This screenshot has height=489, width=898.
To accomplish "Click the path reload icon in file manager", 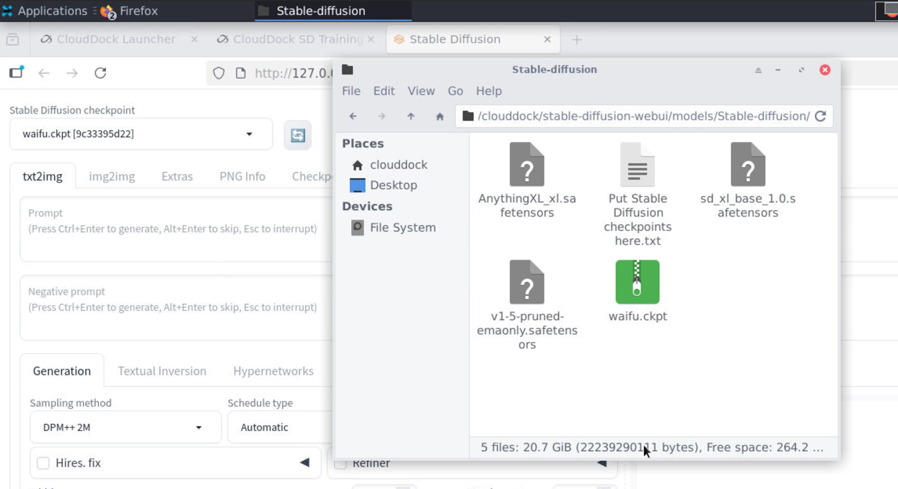I will click(821, 117).
